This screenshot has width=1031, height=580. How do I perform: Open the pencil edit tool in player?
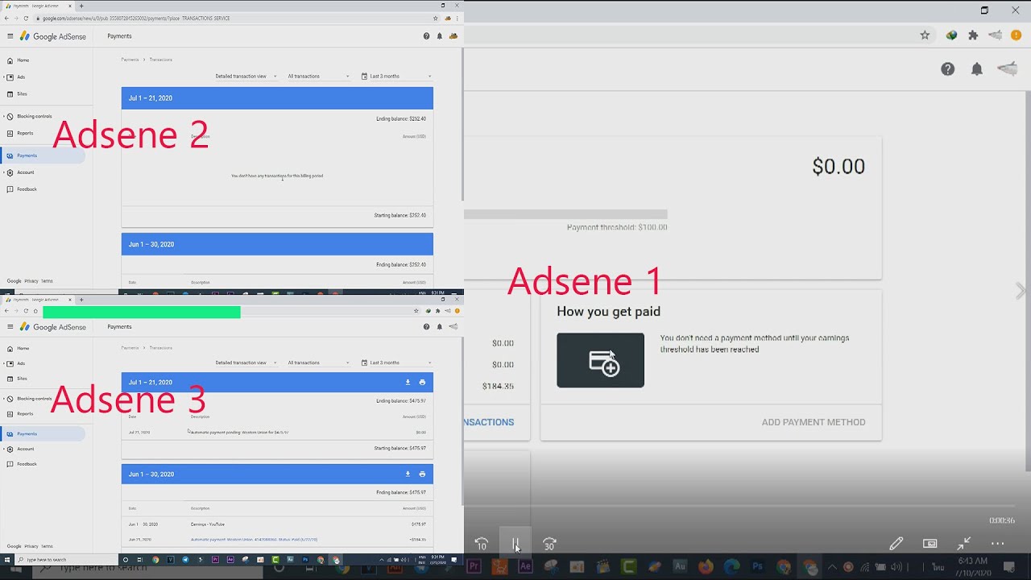pyautogui.click(x=896, y=544)
